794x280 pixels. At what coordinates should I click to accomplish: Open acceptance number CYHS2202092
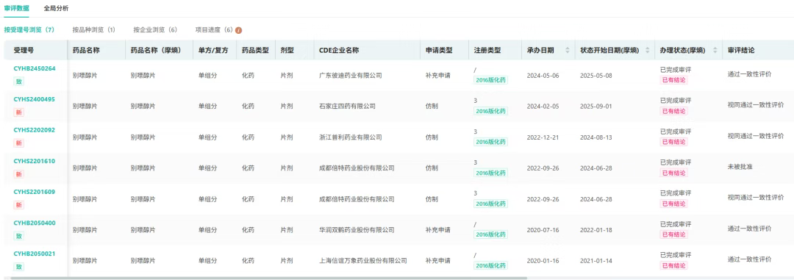35,130
